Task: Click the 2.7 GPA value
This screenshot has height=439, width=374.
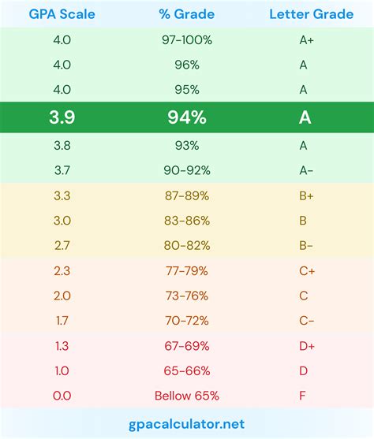Action: pyautogui.click(x=62, y=246)
